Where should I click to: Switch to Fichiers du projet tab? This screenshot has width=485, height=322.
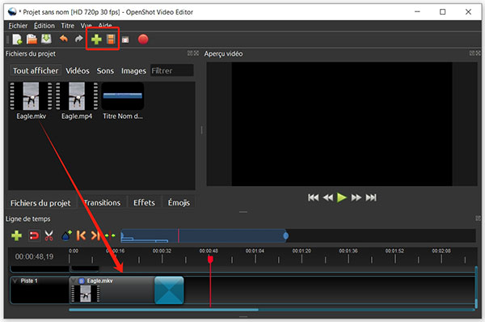coord(40,203)
